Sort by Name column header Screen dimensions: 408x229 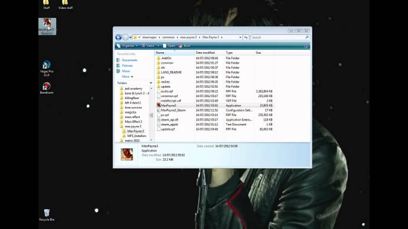[x=174, y=53]
